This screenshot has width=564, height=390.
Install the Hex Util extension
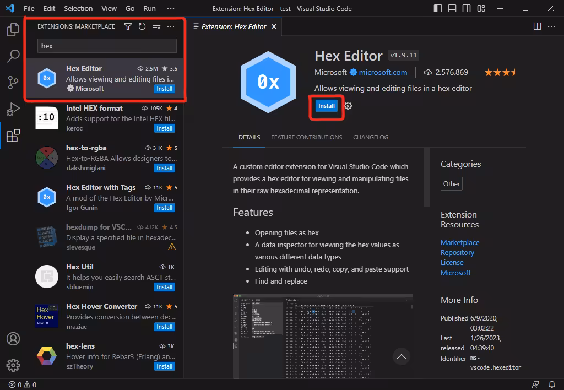pyautogui.click(x=164, y=287)
